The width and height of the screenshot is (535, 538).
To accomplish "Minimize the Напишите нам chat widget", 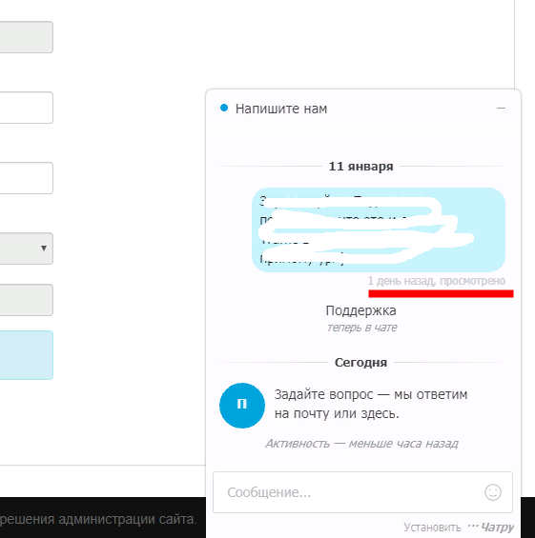I will tap(501, 109).
